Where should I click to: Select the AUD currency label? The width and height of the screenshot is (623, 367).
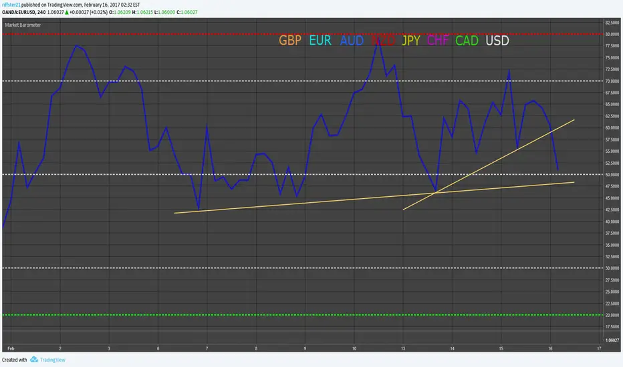click(352, 41)
